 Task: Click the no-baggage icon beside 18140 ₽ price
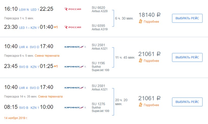coord(141,22)
